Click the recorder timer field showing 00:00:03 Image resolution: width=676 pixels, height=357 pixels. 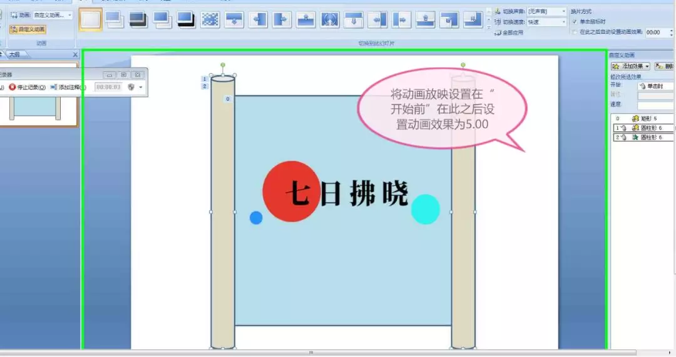(x=108, y=88)
